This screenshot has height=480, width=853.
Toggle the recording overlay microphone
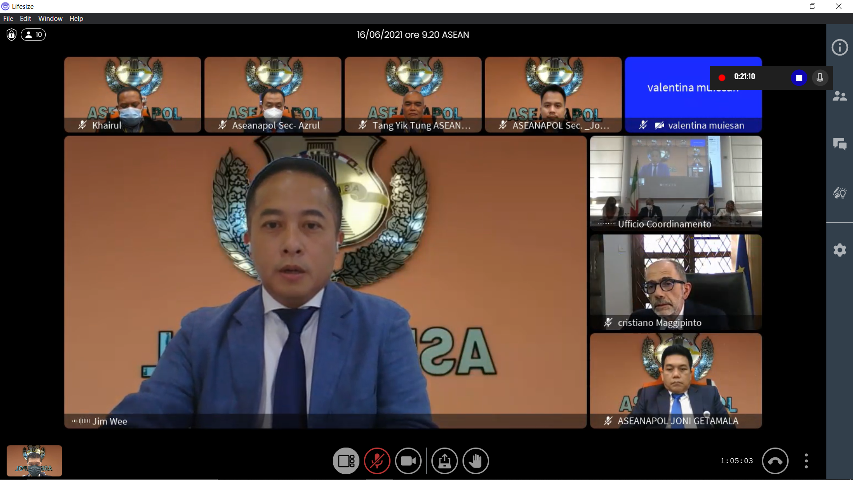[x=820, y=78]
